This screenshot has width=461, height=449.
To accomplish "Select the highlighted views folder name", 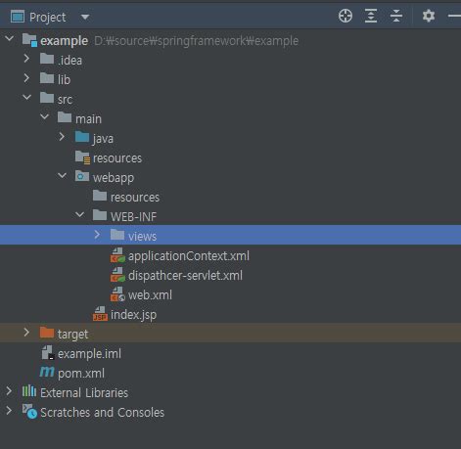I will [x=142, y=237].
